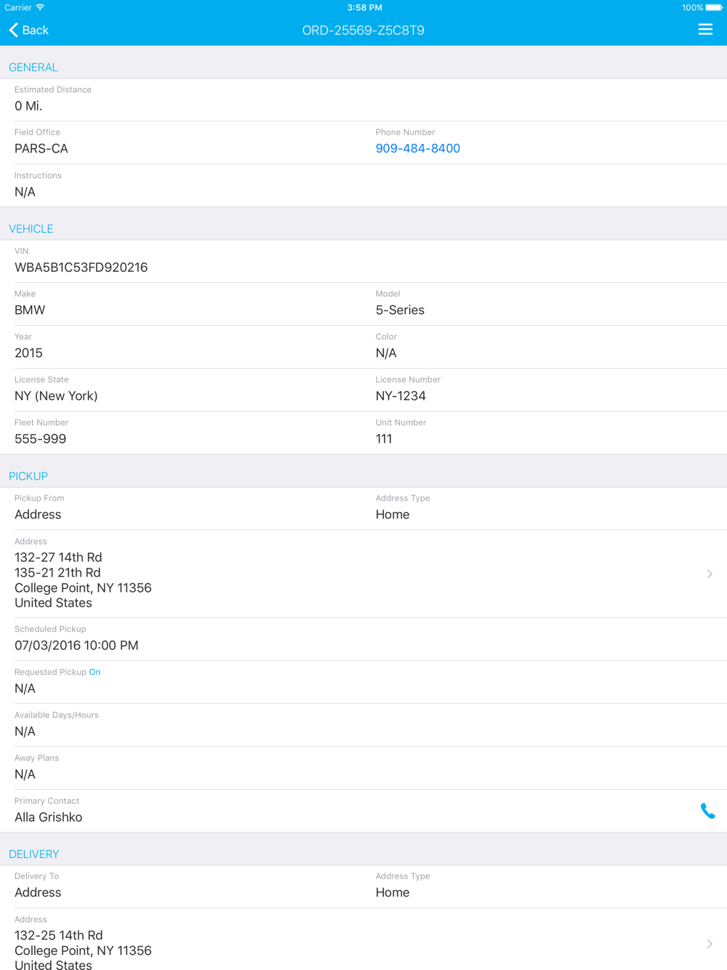Tap the VEHICLE section header
Viewport: 727px width, 970px height.
[31, 228]
